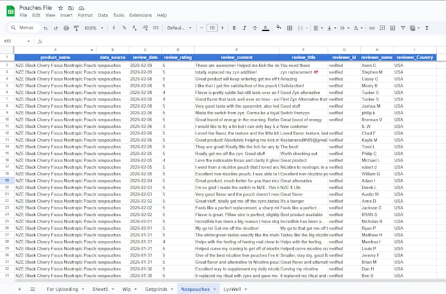
Task: Open the Data menu
Action: click(103, 15)
